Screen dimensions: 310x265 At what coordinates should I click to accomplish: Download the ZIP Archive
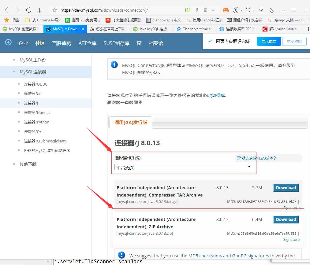coord(286,219)
